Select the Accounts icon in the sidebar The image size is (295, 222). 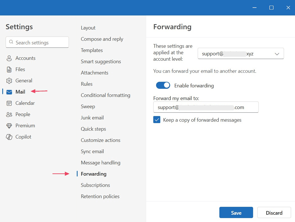point(9,58)
